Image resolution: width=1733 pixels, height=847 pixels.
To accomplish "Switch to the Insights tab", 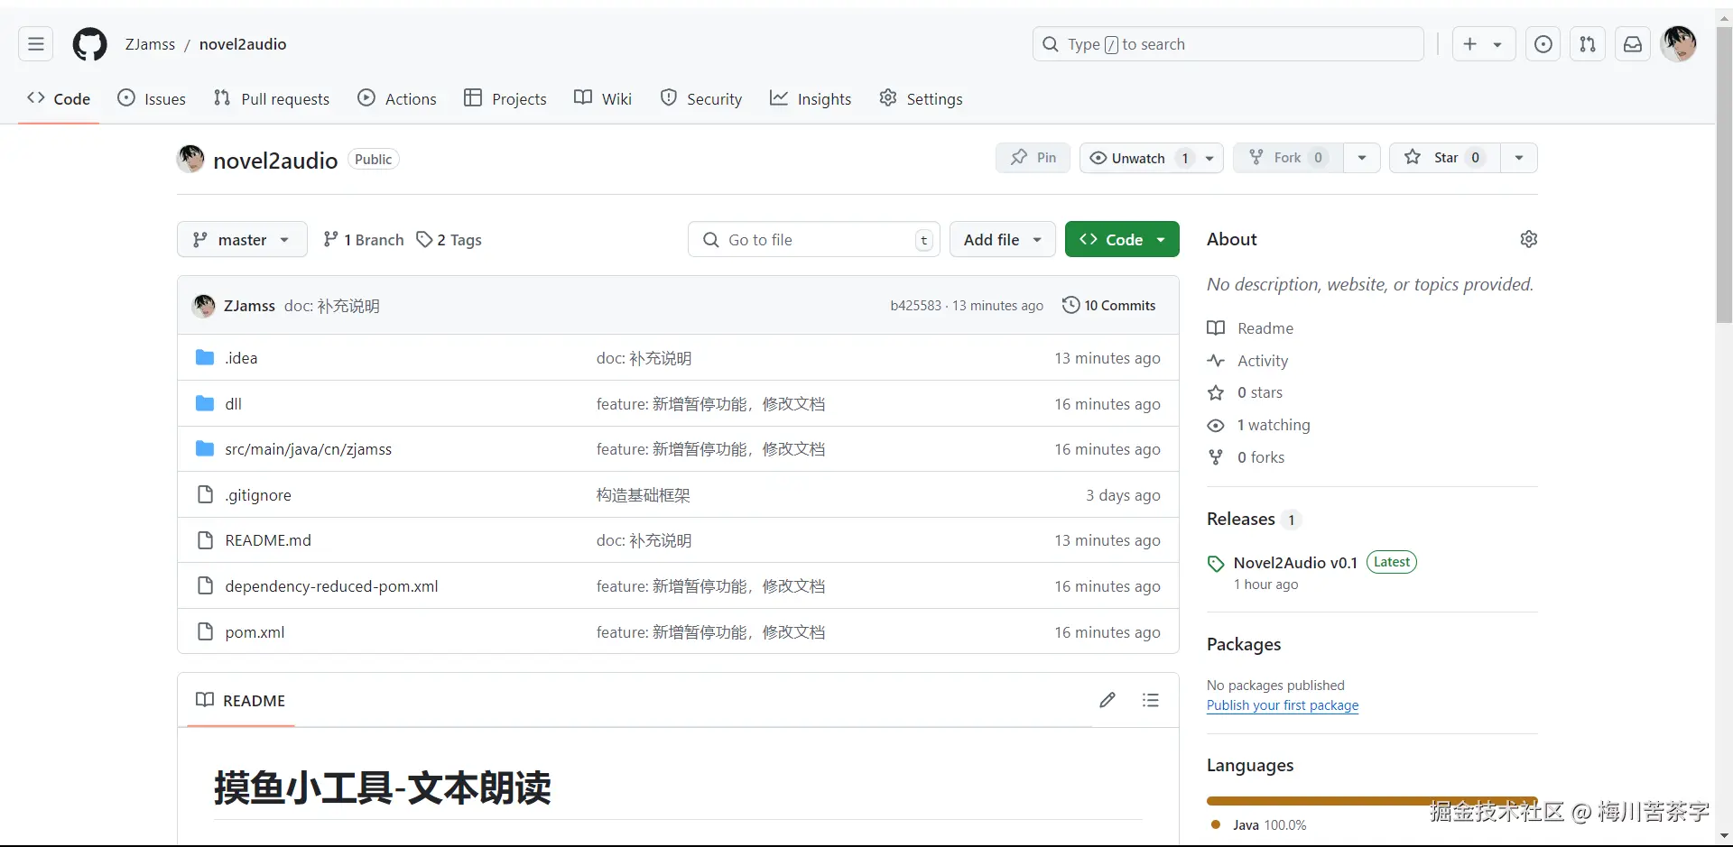I will coord(811,99).
